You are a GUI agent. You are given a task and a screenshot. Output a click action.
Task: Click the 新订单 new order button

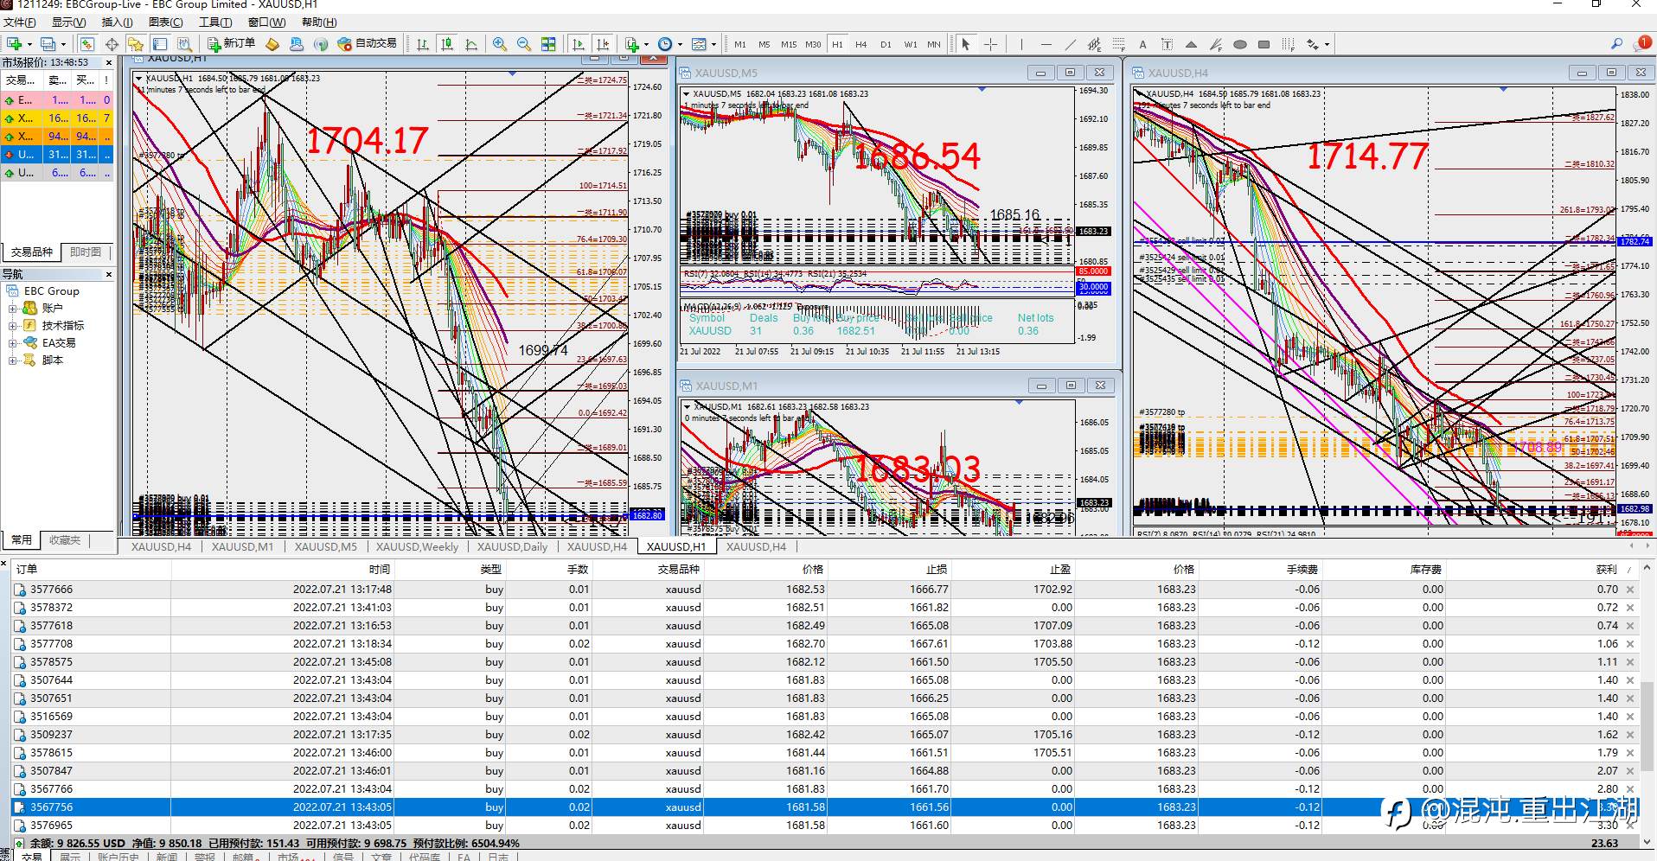[x=231, y=44]
